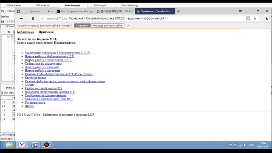Image resolution: width=272 pixels, height=153 pixels.
Task: Open Разбор гостевой книги (12) link
Action: click(43, 88)
